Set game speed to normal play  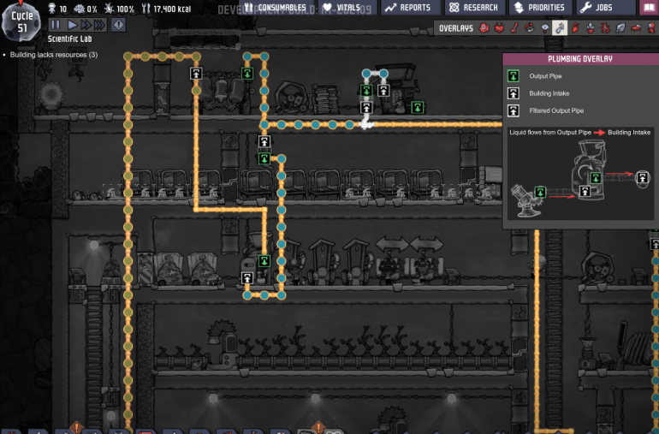click(x=72, y=25)
